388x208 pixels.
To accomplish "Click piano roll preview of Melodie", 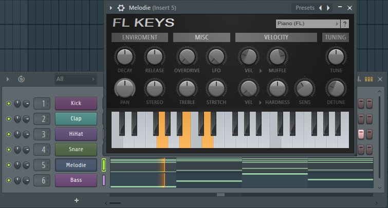I will [242, 165].
